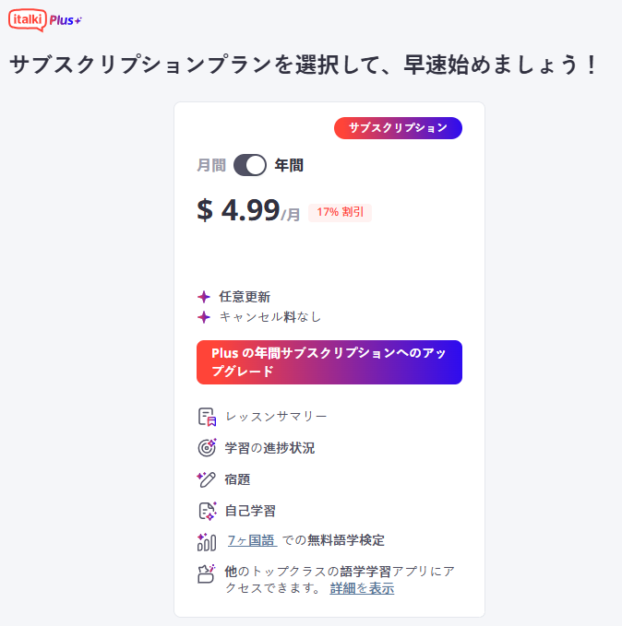The image size is (622, 626).
Task: Toggle the monthly/annual billing switch
Action: pos(250,165)
